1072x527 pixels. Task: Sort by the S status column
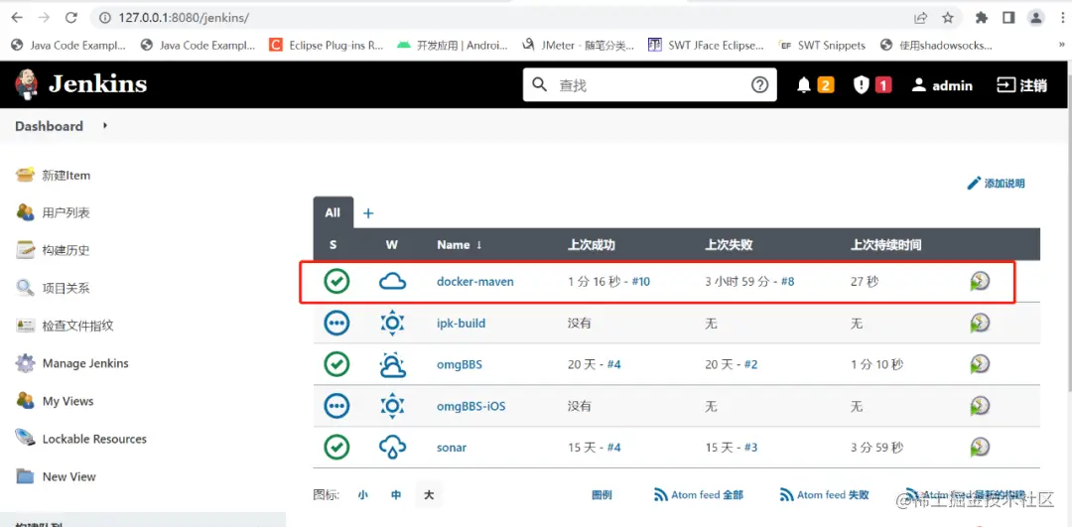coord(333,245)
